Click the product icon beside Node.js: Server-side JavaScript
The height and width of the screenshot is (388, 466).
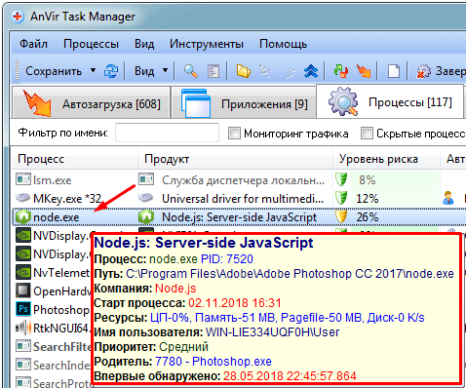tap(146, 216)
